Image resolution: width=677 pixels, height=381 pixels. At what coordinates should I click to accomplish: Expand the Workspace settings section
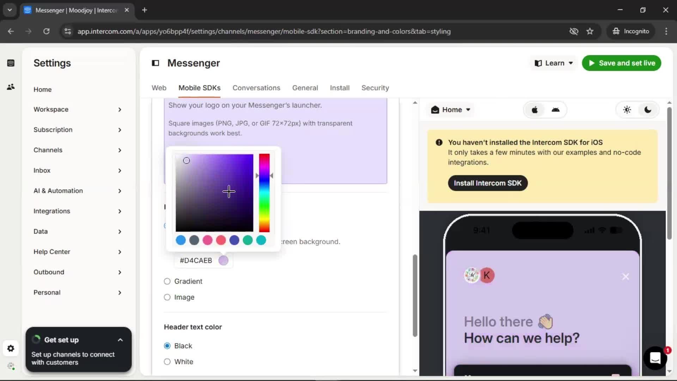[x=78, y=110]
